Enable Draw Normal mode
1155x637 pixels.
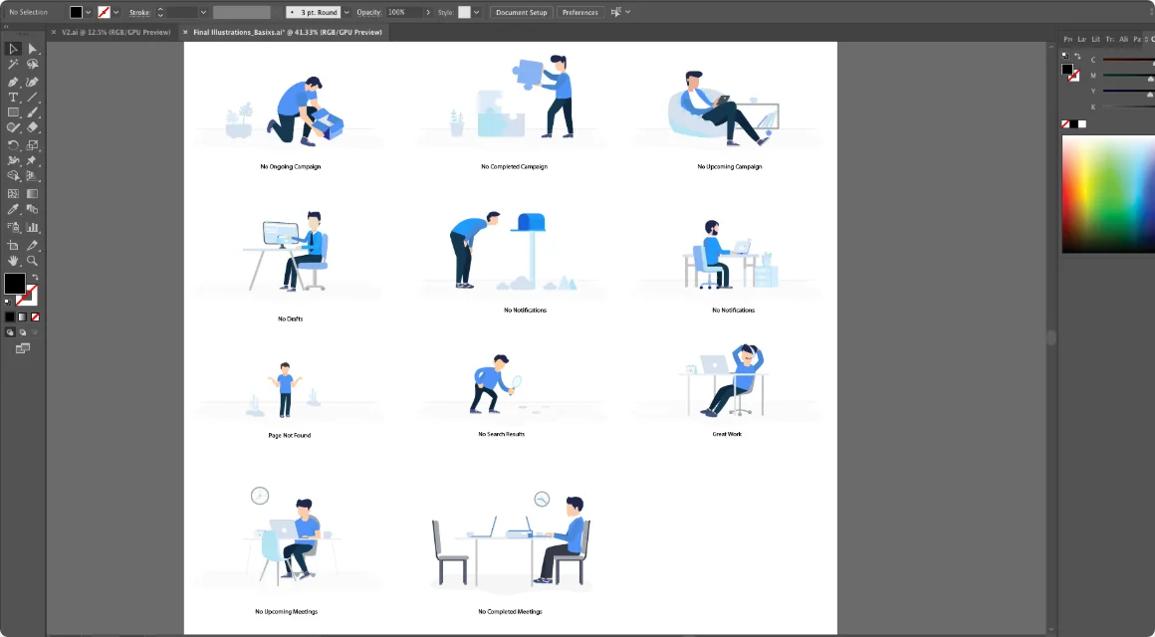tap(10, 332)
